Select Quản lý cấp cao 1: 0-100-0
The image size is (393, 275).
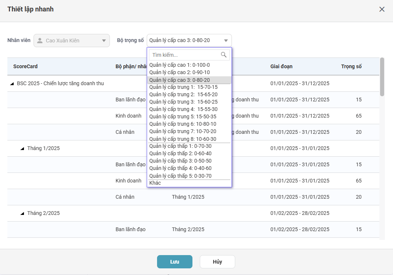180,65
